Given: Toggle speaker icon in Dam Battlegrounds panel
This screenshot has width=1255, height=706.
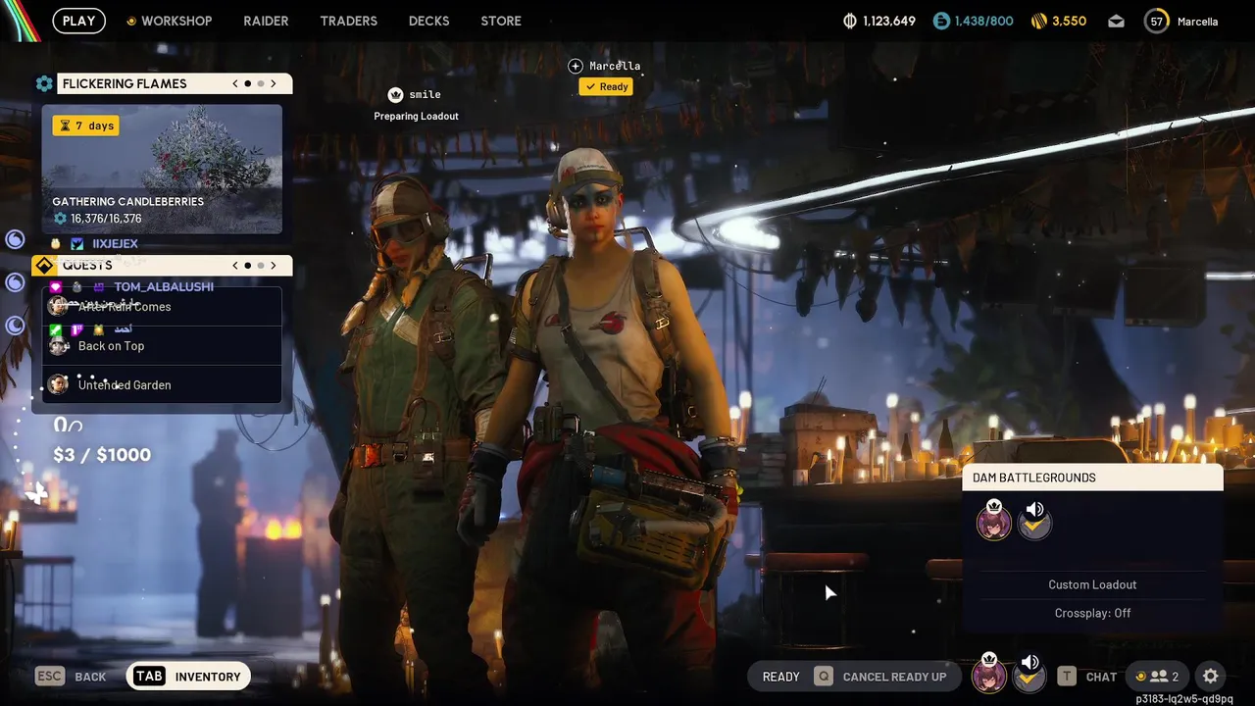Looking at the screenshot, I should pos(1035,509).
